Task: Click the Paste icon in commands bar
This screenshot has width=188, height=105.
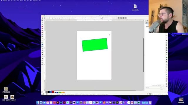Action: 167,45
